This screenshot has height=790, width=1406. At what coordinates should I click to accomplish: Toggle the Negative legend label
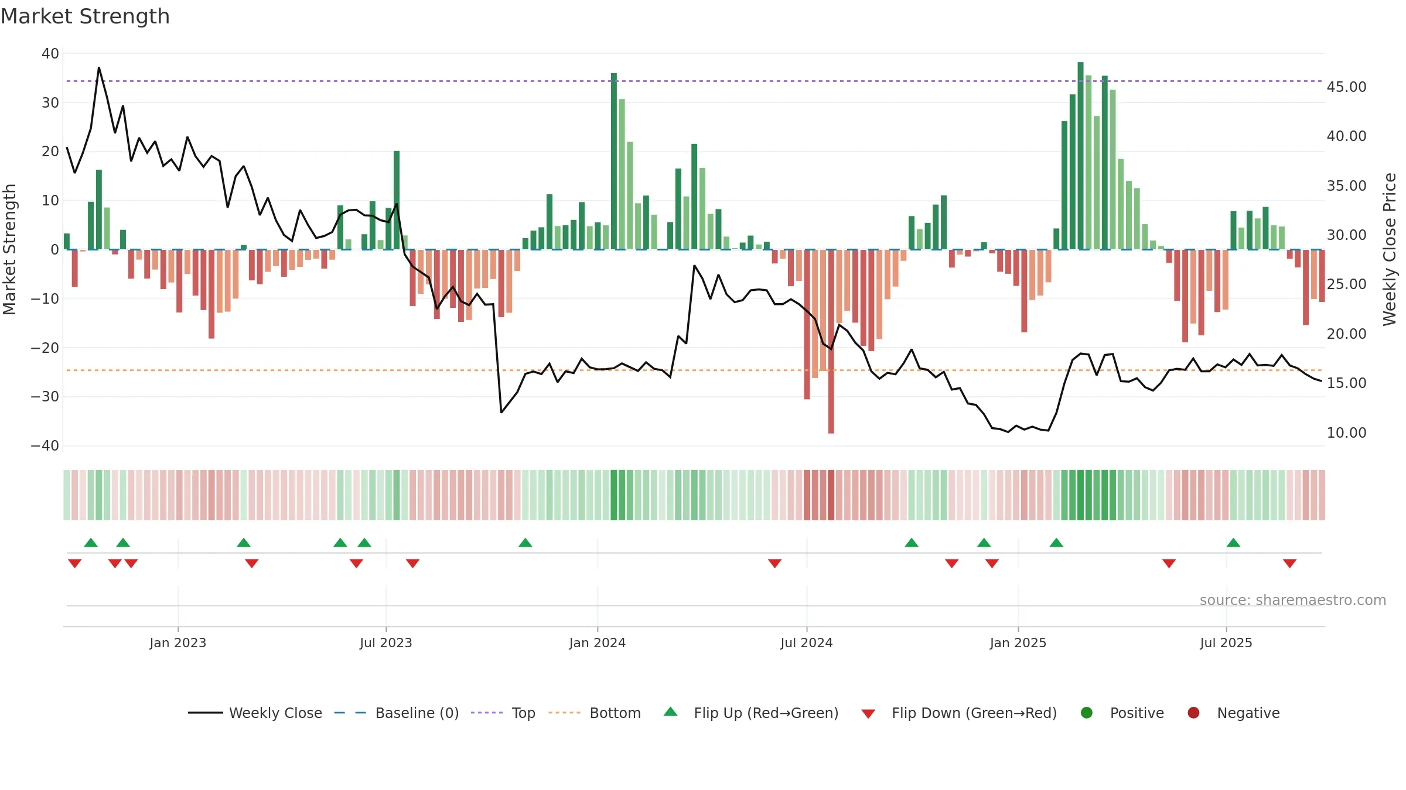(x=1248, y=713)
